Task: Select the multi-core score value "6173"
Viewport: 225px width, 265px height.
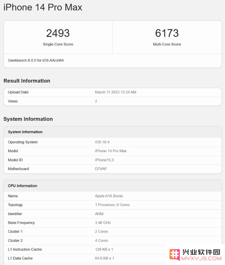Action: [x=167, y=33]
